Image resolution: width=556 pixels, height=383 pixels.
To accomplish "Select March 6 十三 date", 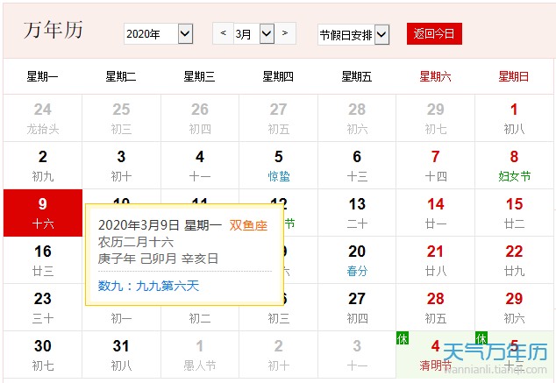I will (357, 166).
